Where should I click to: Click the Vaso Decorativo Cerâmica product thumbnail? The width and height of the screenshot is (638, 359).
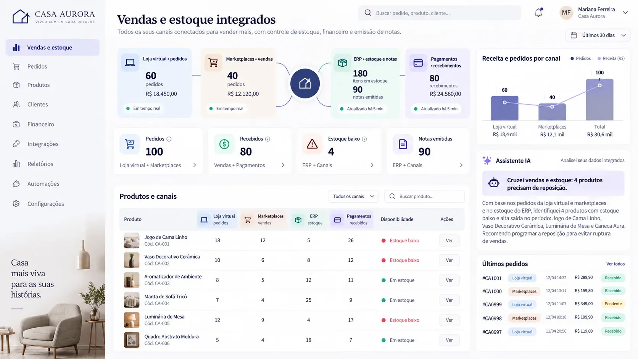132,260
